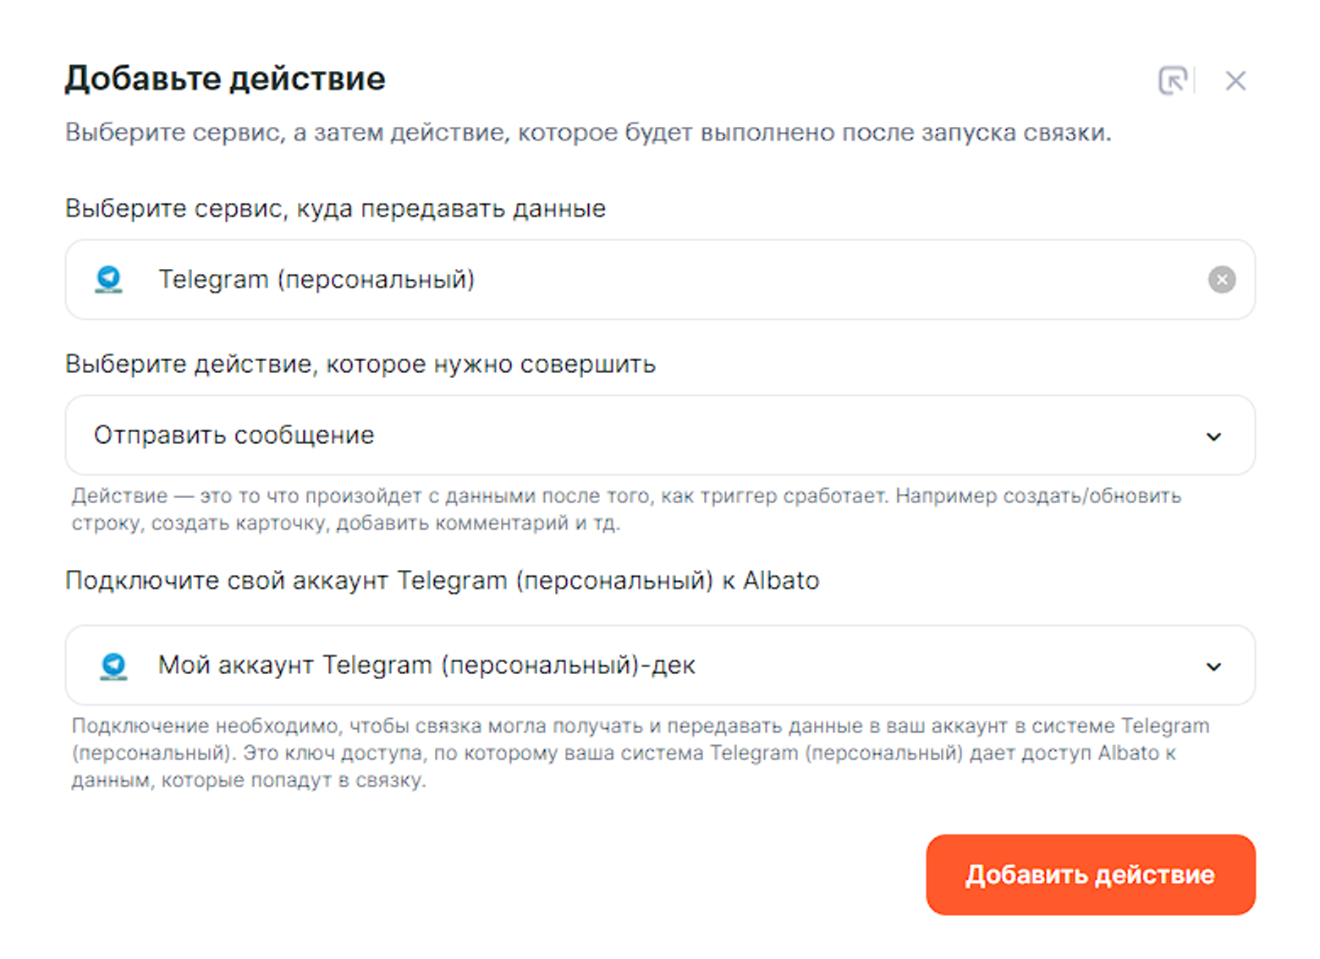
Task: Click the hint text explaining what Действие means
Action: (626, 509)
